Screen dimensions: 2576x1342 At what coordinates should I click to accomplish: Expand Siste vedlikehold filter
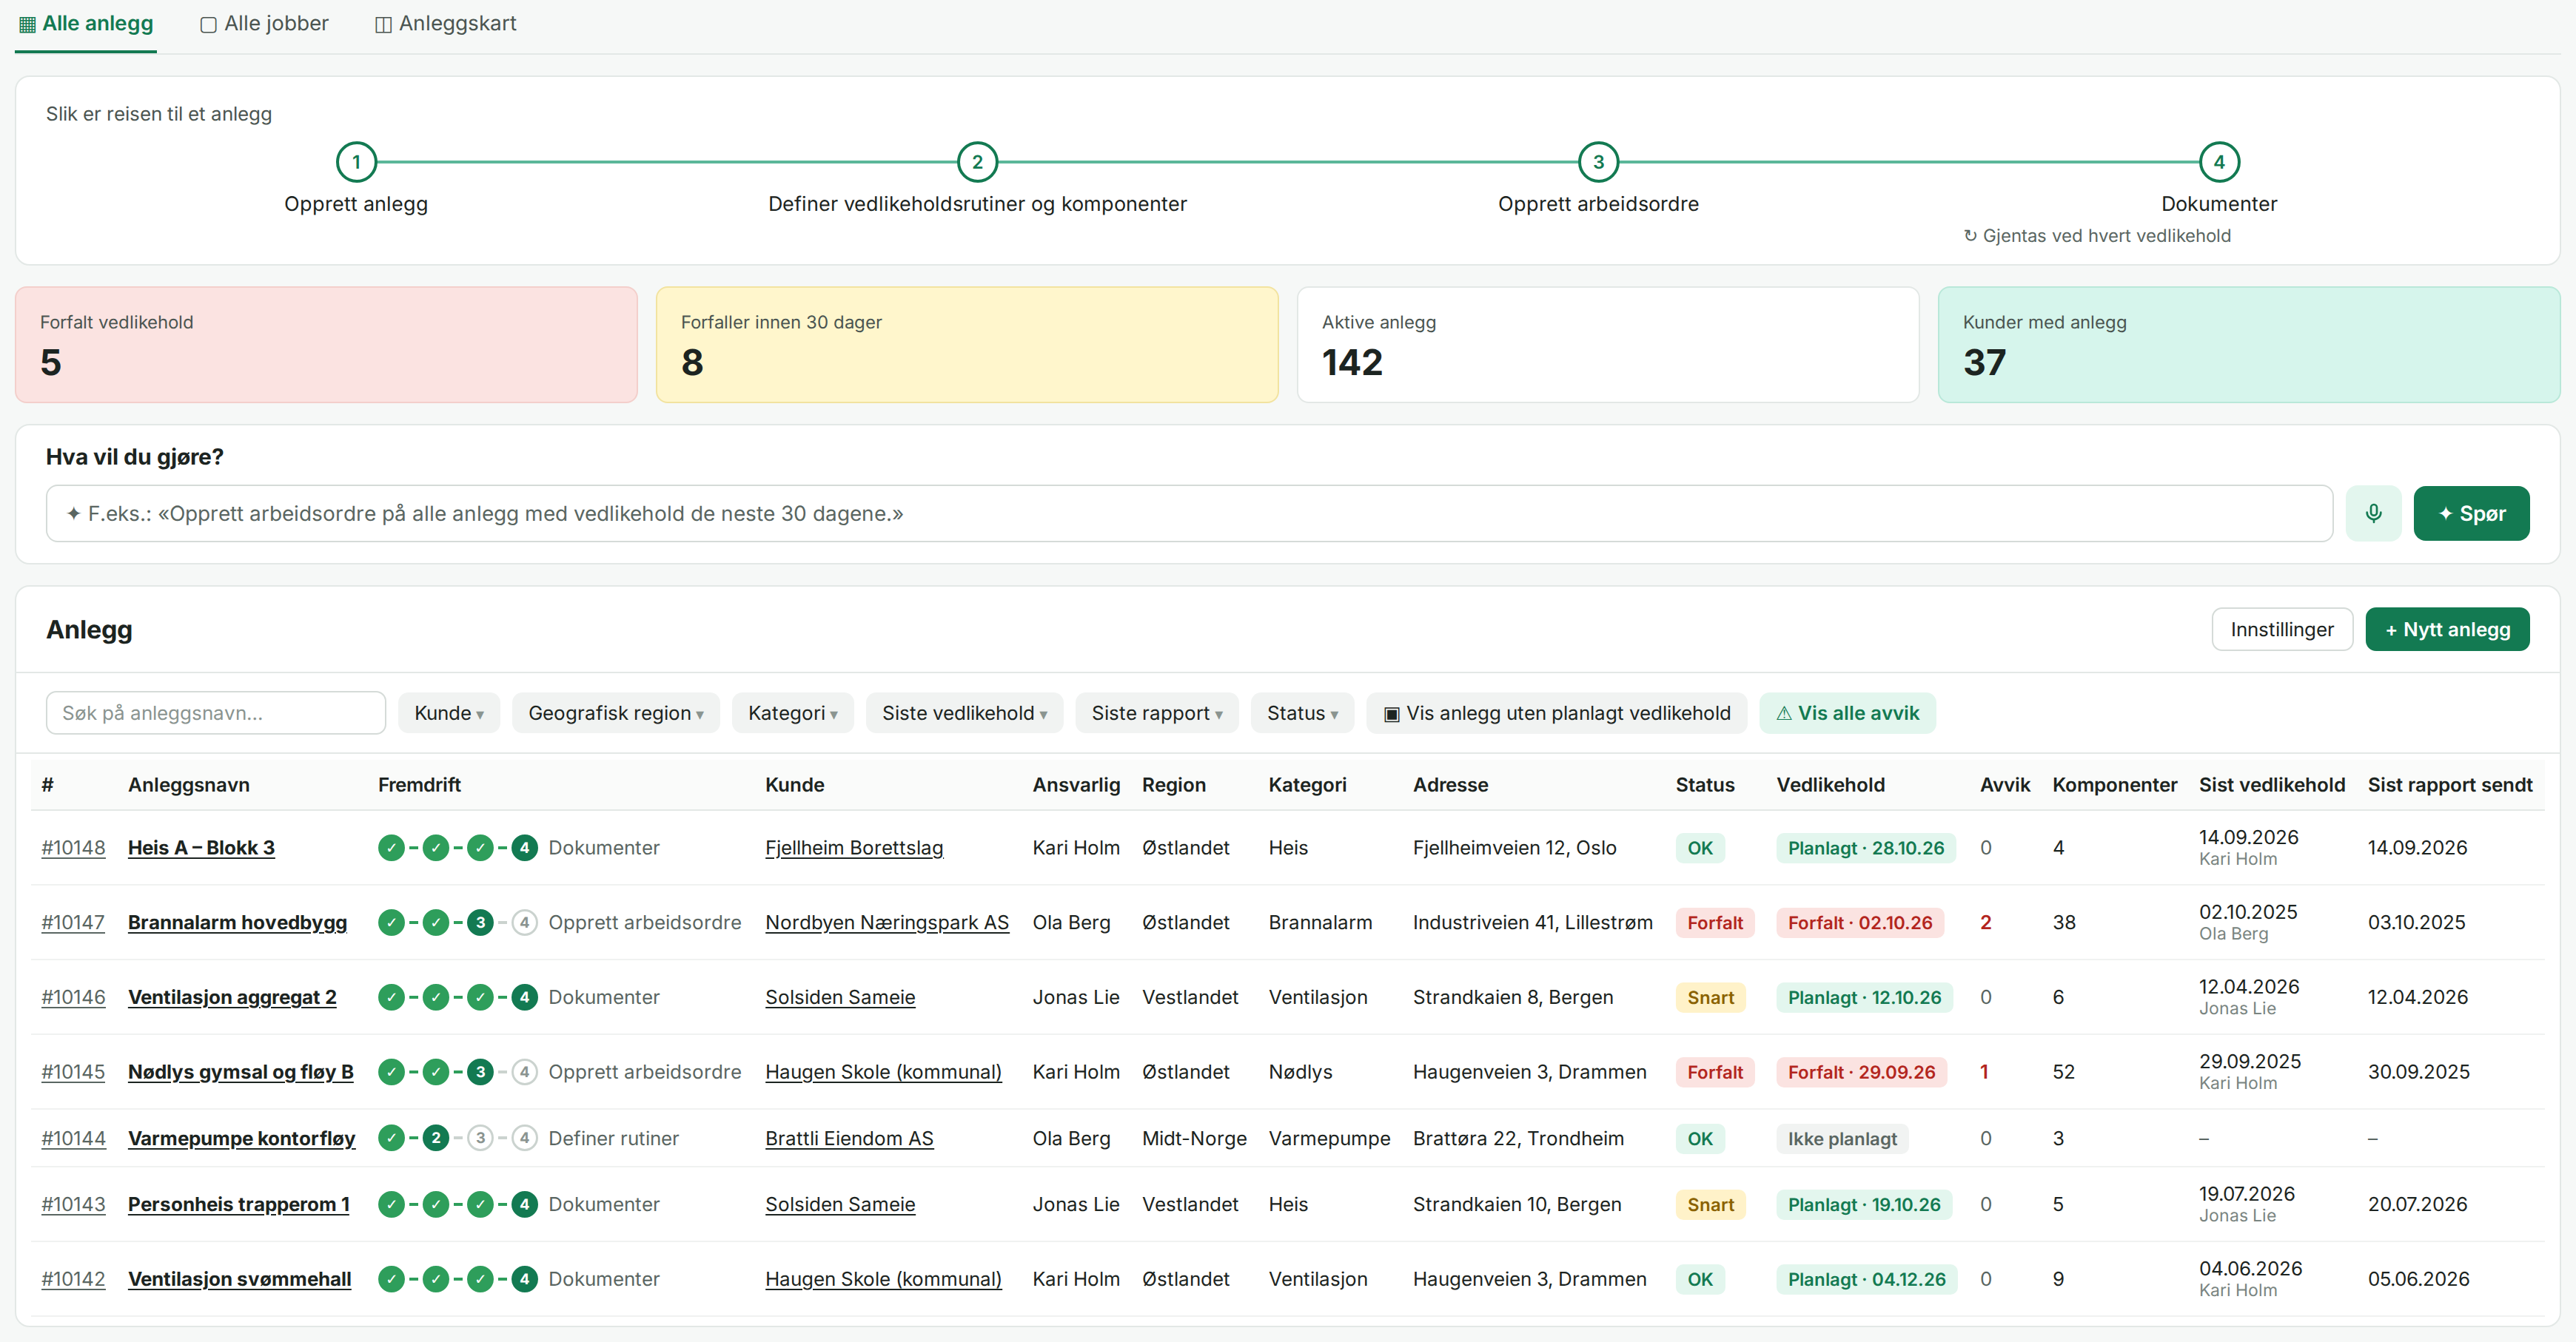pyautogui.click(x=964, y=713)
